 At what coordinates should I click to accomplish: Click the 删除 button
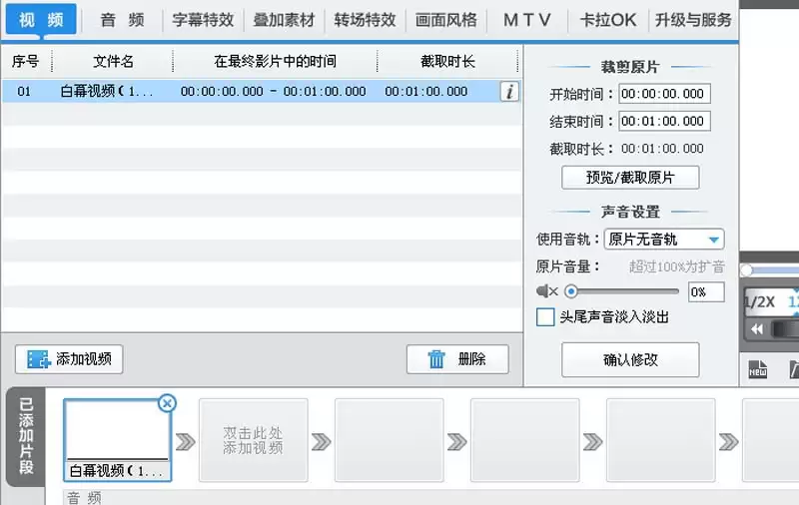click(x=457, y=359)
